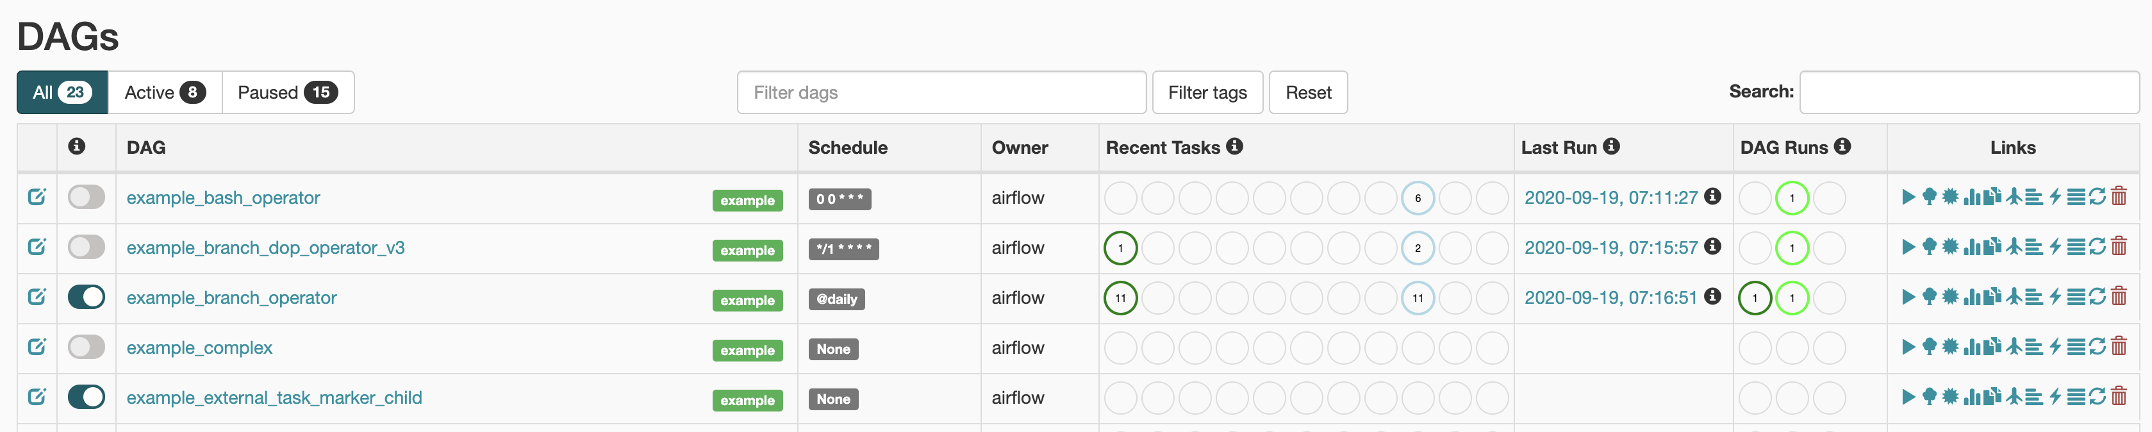Switch to the Active DAGs tab

coord(165,92)
